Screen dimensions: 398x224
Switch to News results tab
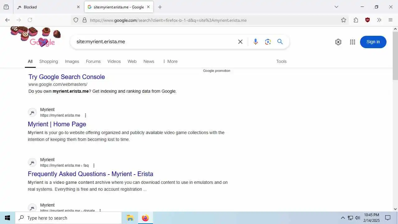point(149,62)
